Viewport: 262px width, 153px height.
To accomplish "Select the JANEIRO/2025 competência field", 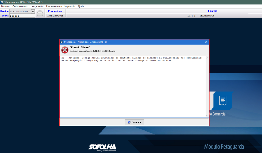I will coord(55,16).
